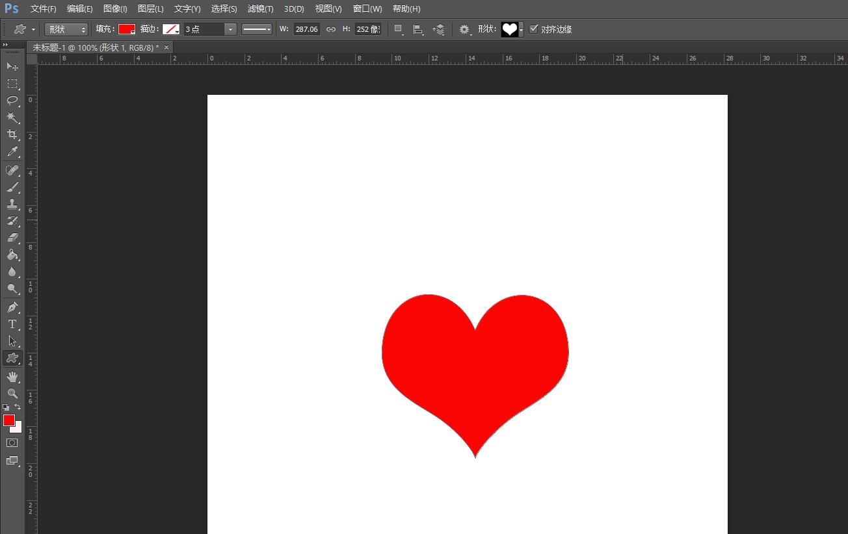Screen dimensions: 848x534
Task: Activate the Hand tool
Action: coord(12,377)
